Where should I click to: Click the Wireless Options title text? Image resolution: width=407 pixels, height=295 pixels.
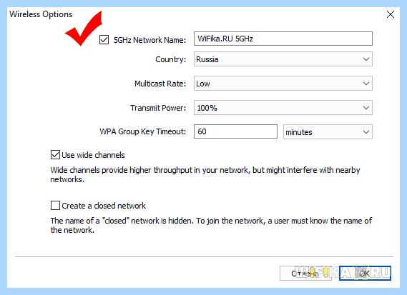click(41, 14)
